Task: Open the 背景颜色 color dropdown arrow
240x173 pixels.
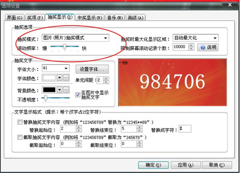Action: [x=60, y=89]
